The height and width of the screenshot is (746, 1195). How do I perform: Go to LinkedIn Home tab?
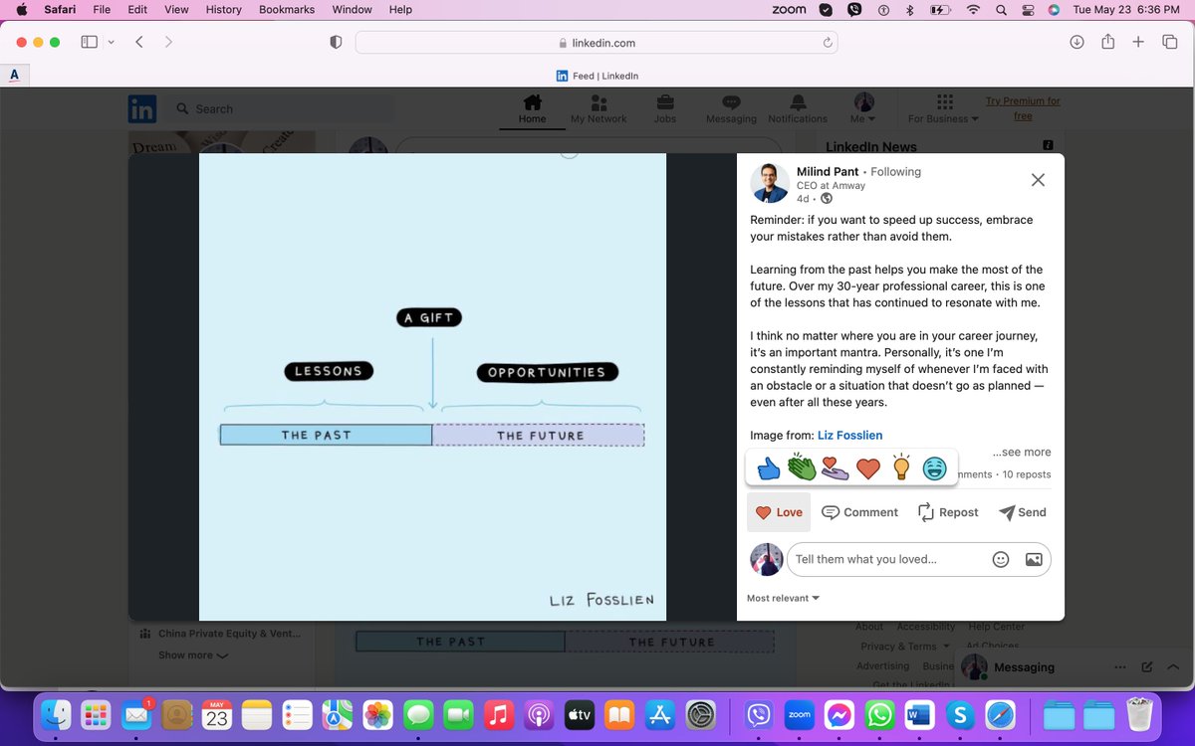coord(532,109)
